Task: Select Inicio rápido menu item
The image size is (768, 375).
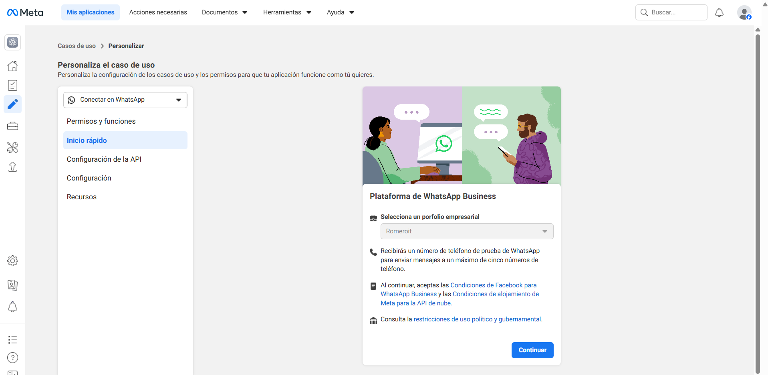Action: coord(125,140)
